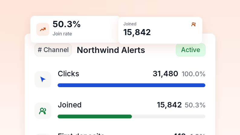The image size is (240, 135).
Task: Click the Active status badge
Action: 190,50
